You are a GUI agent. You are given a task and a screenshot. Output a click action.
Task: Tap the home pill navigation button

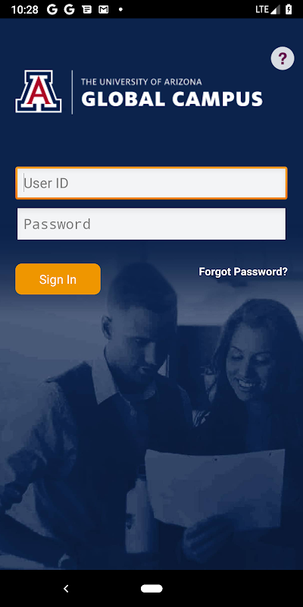pyautogui.click(x=151, y=589)
